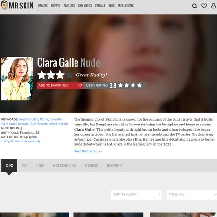Image resolution: width=217 pixels, height=217 pixels.
Task: Open the user account icon
Action: click(213, 6)
